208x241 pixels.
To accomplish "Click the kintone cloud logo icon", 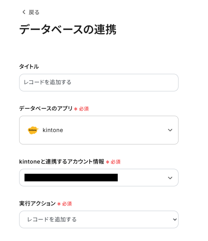I will point(33,130).
